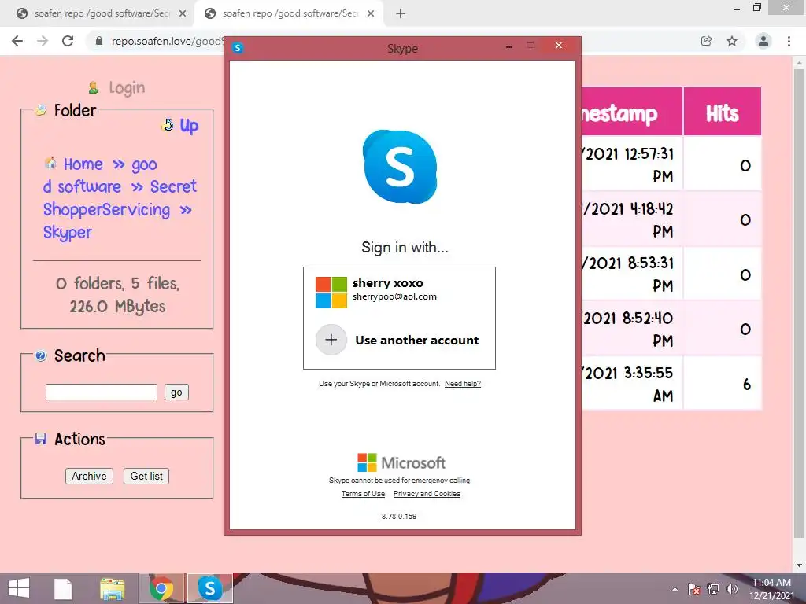
Task: Choose Use another account
Action: (x=399, y=340)
